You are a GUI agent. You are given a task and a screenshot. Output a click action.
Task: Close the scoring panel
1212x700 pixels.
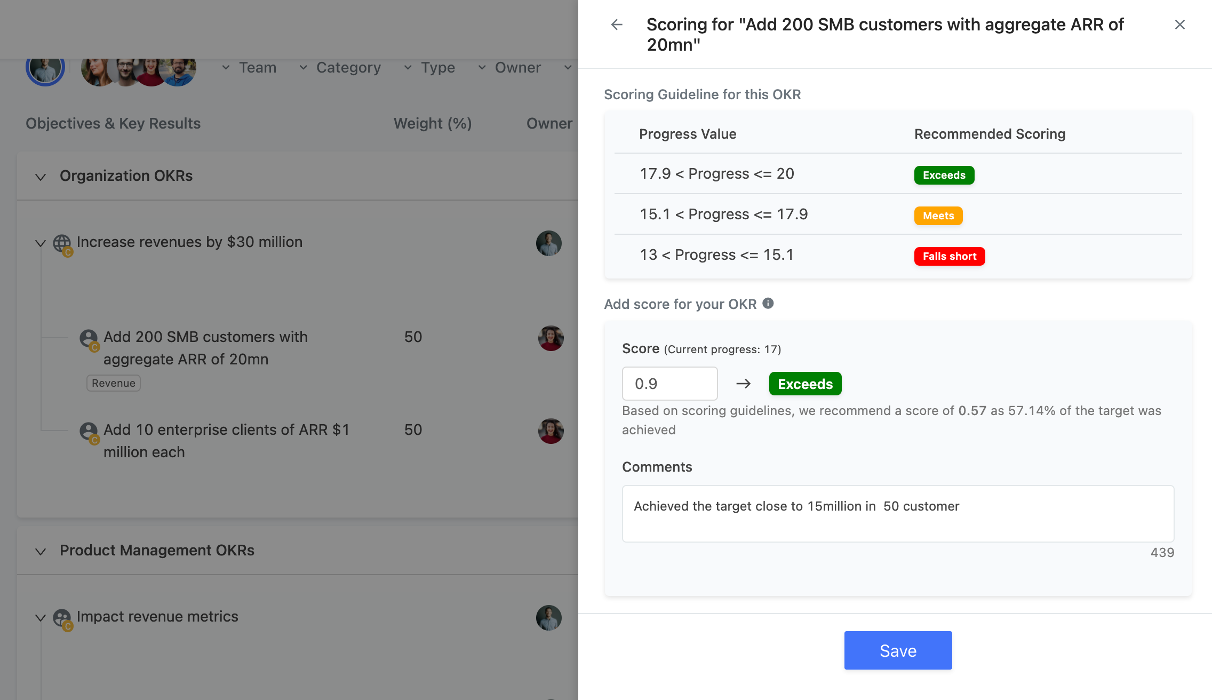tap(1180, 25)
